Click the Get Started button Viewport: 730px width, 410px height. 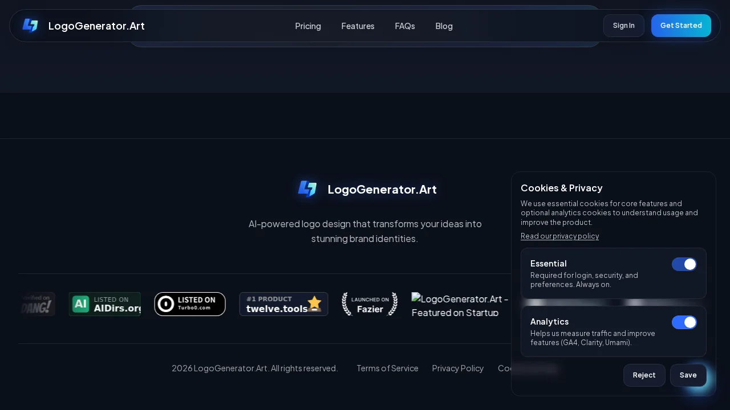681,26
